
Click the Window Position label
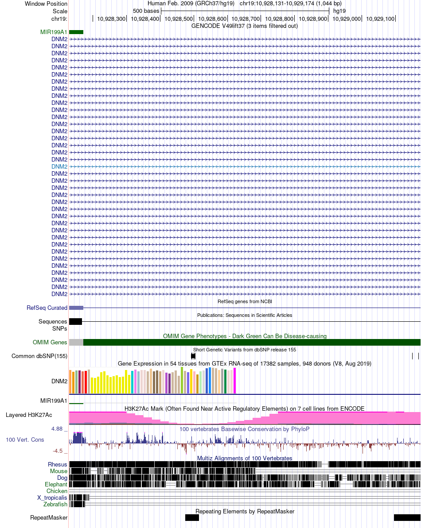[46, 4]
